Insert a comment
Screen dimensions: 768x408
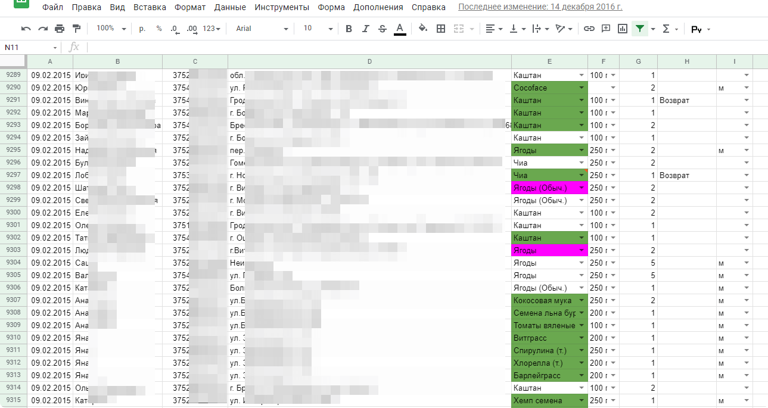tap(605, 28)
